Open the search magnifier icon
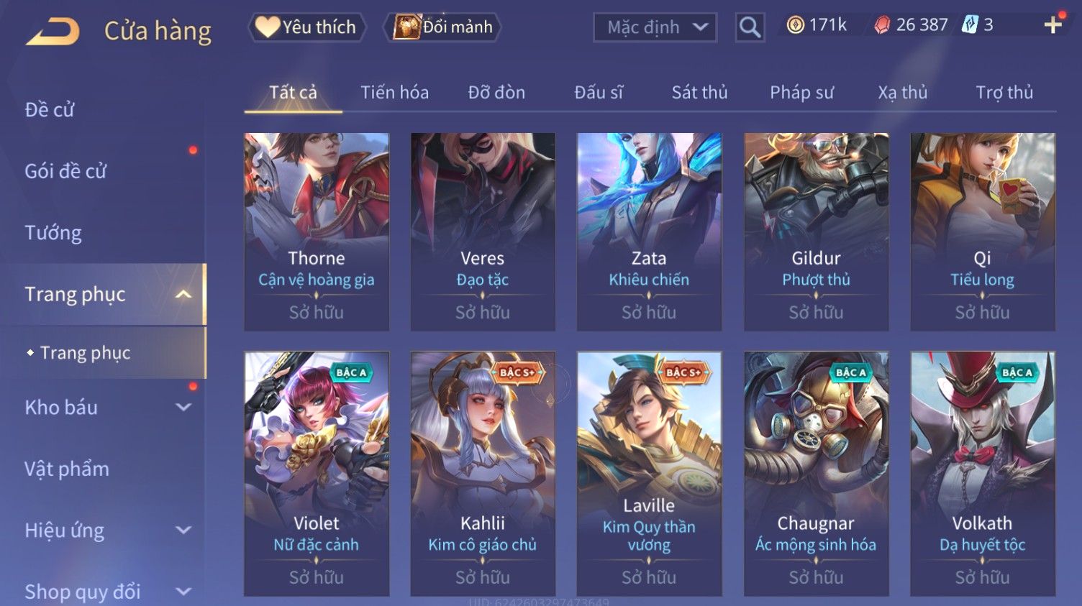Screen dimensions: 1082x606 click(750, 27)
